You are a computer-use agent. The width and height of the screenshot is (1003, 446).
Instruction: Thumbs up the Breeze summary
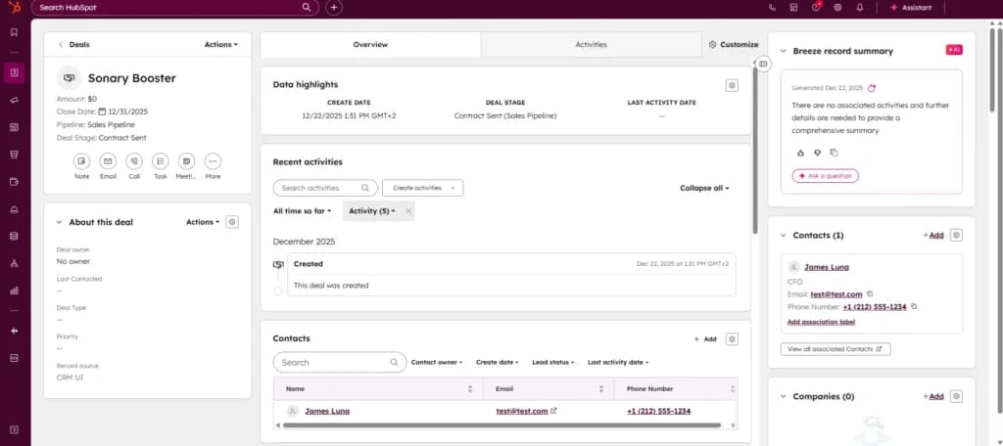[x=800, y=153]
